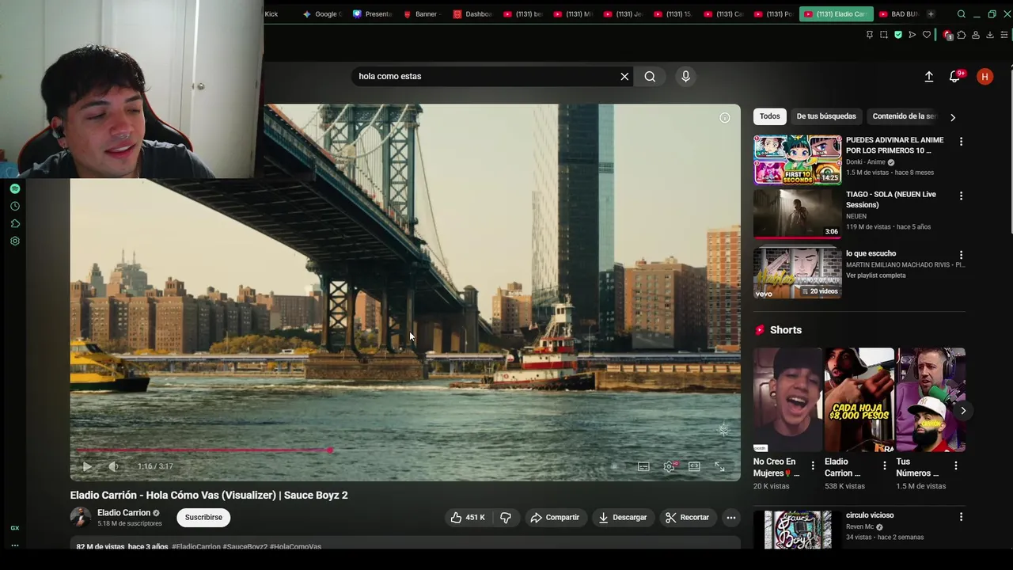
Task: Select the 'De tus búsquedas' chip
Action: pos(826,116)
